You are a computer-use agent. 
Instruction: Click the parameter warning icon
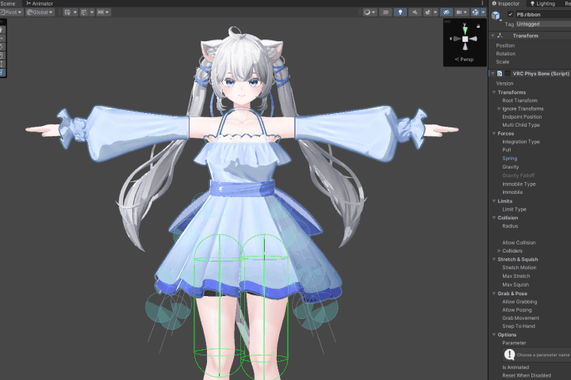click(x=509, y=354)
